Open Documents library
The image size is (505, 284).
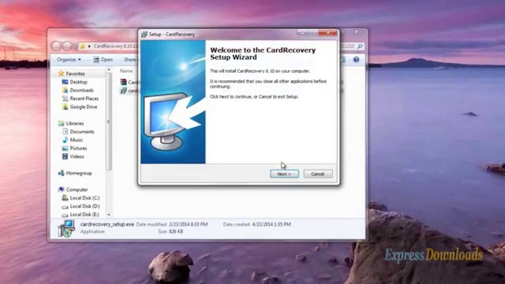[82, 132]
